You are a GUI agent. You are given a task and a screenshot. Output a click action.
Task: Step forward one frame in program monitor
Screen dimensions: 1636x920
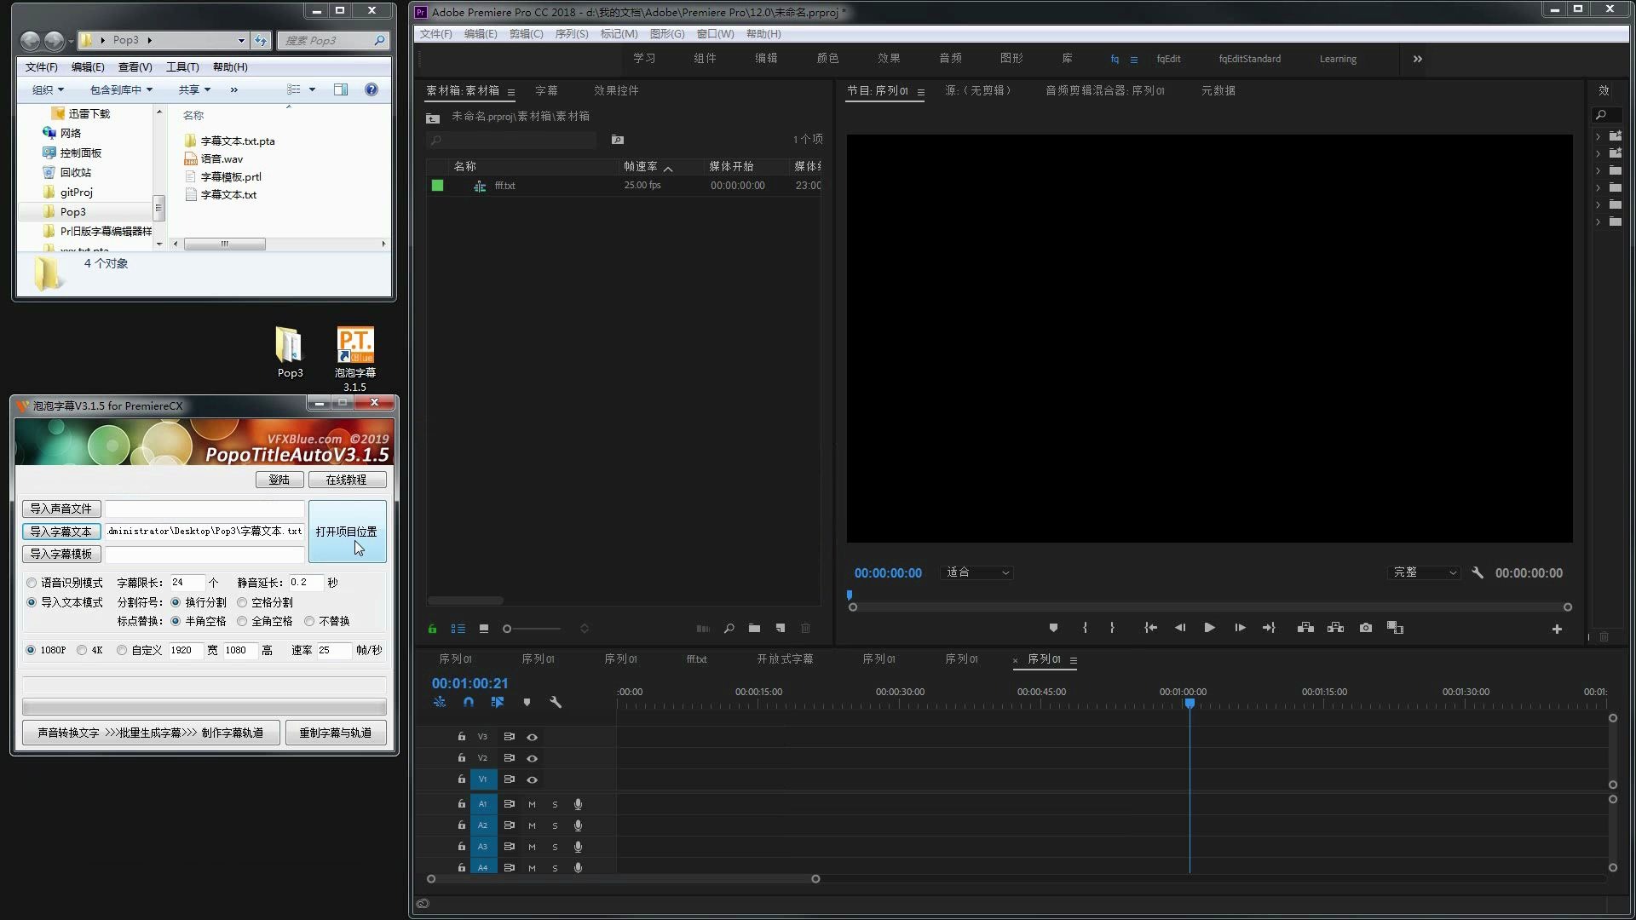[x=1240, y=628]
